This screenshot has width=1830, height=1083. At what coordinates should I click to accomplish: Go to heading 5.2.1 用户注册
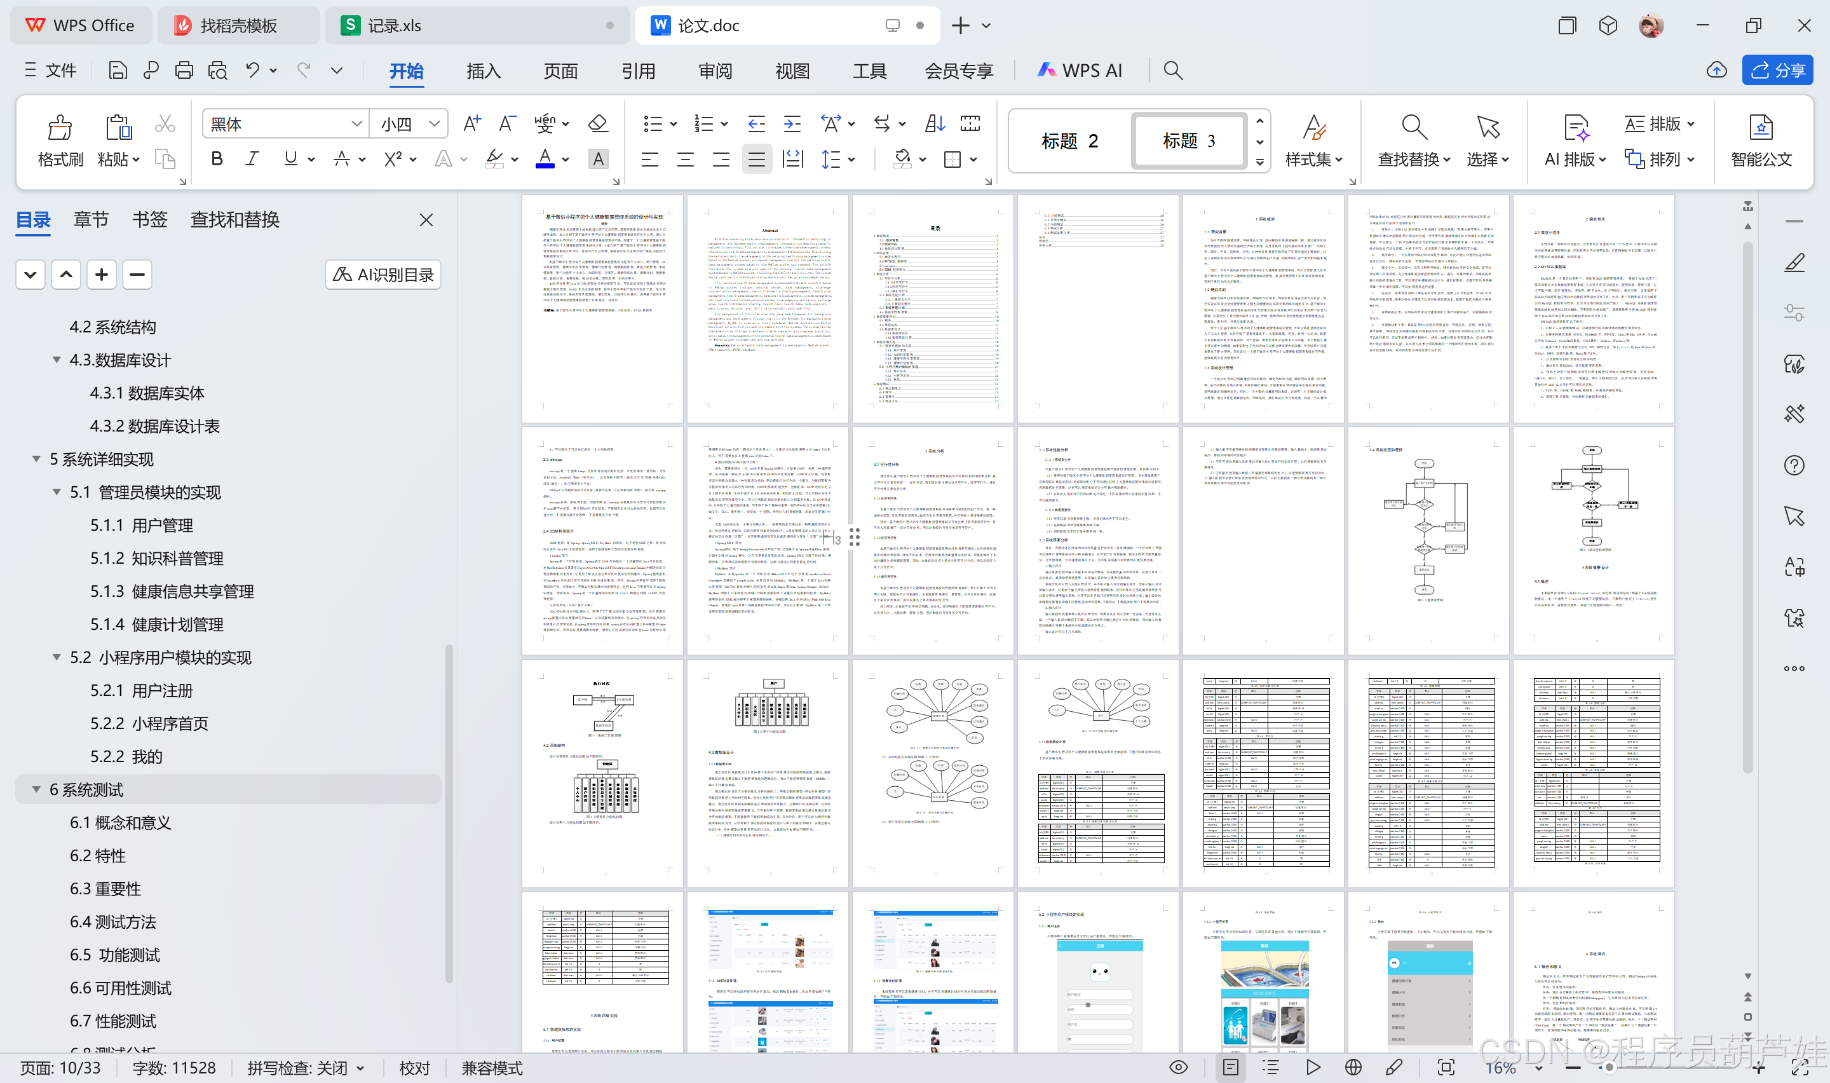142,690
